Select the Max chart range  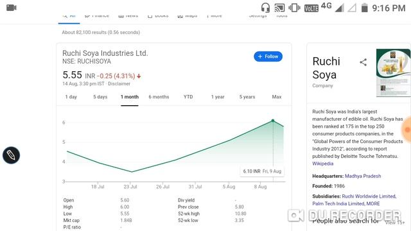277,97
